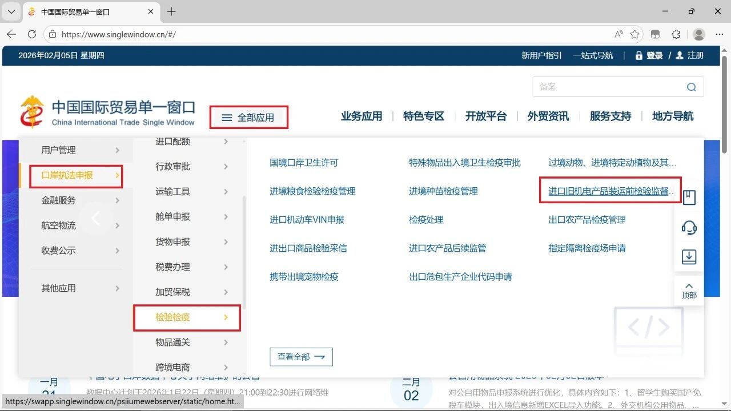Select 业务应用 in top navigation
Image resolution: width=731 pixels, height=411 pixels.
(x=362, y=116)
